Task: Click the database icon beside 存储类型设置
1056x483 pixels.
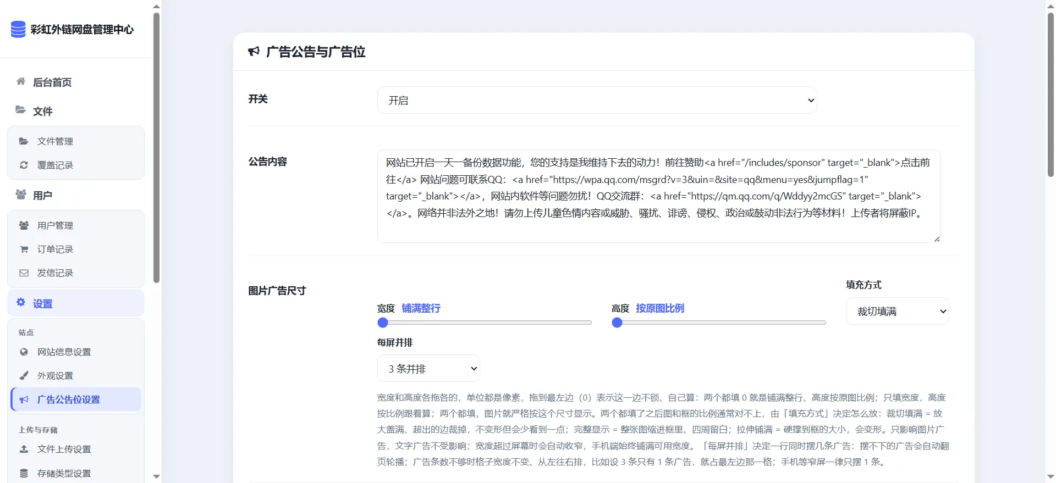Action: (24, 473)
